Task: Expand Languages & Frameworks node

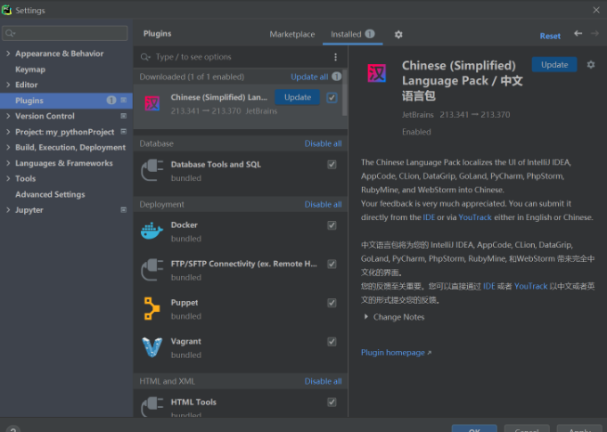Action: [x=8, y=163]
